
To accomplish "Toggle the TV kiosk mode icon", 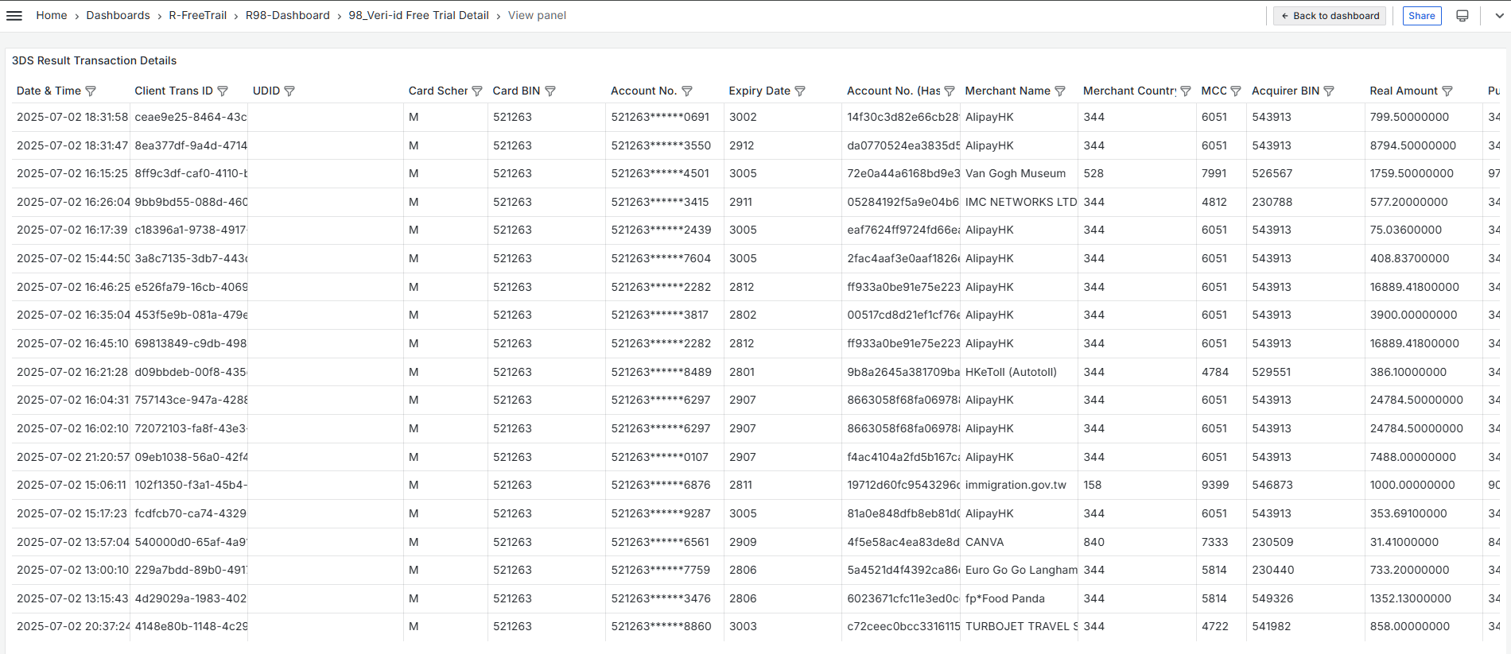I will click(x=1462, y=16).
